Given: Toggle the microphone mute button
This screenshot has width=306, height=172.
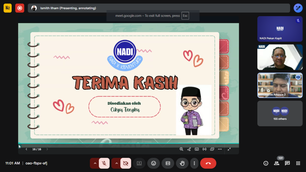Looking at the screenshot, I should click(x=104, y=163).
